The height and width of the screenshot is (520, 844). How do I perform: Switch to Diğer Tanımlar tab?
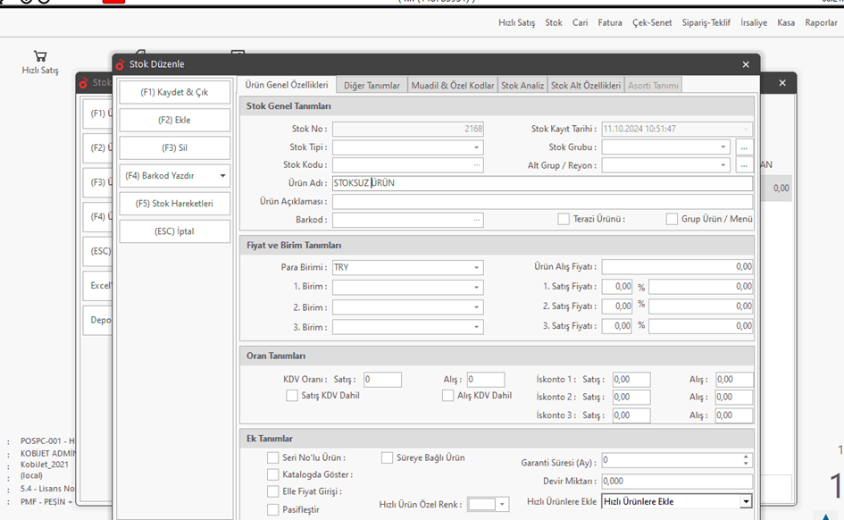click(x=372, y=86)
